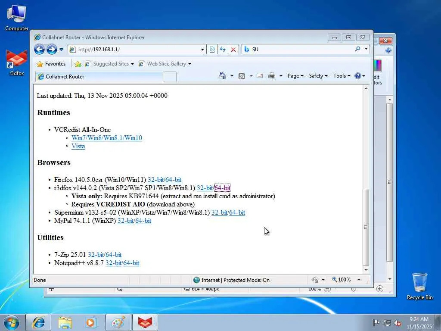Expand the Home button dropdown arrow
Screen dimensions: 441x331
coord(232,76)
